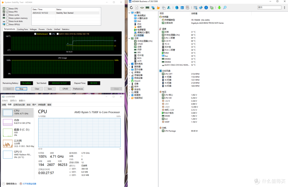Click the memory module icon in toolbar
This screenshot has height=187, width=288.
click(x=147, y=7)
